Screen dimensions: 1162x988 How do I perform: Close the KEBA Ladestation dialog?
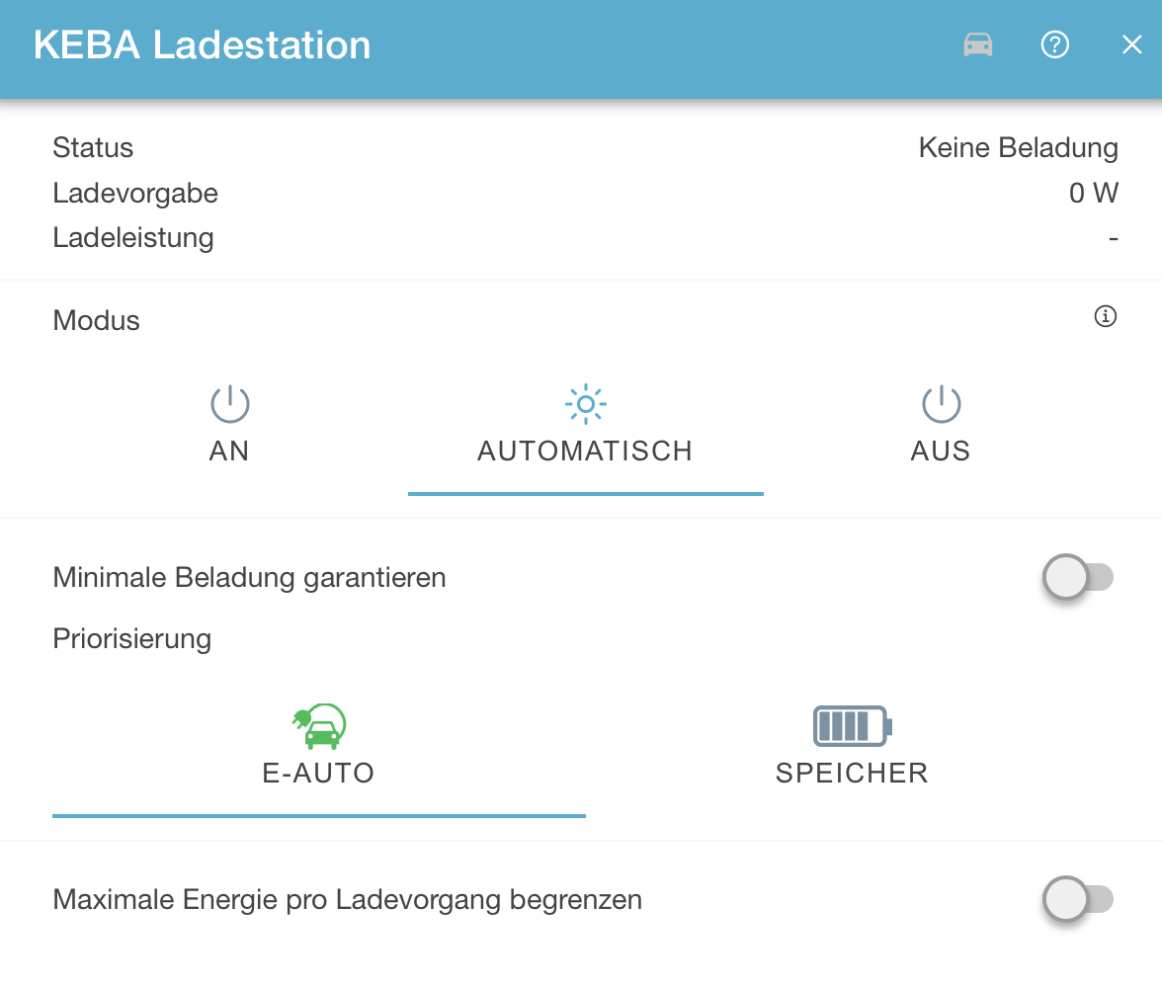(1131, 45)
